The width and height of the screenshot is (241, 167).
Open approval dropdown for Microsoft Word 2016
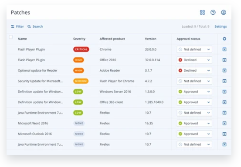(x=194, y=123)
